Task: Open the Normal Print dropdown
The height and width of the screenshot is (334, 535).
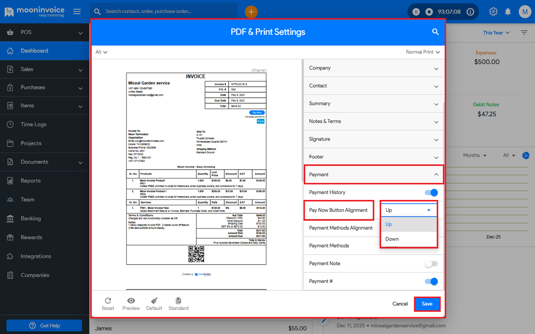Action: click(x=423, y=52)
